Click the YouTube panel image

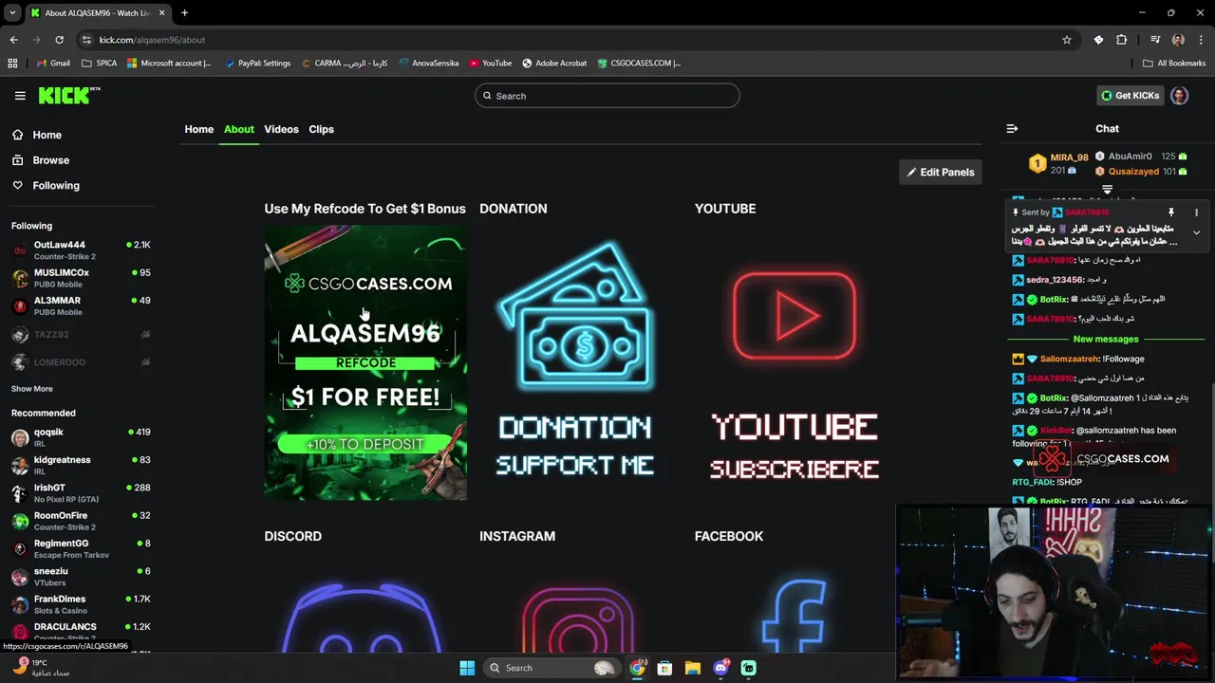[794, 362]
